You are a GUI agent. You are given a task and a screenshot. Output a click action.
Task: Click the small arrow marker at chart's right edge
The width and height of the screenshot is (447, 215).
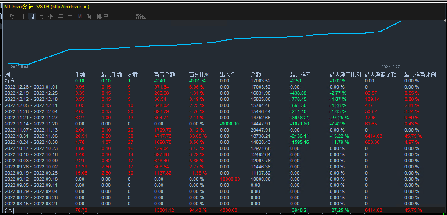click(445, 20)
